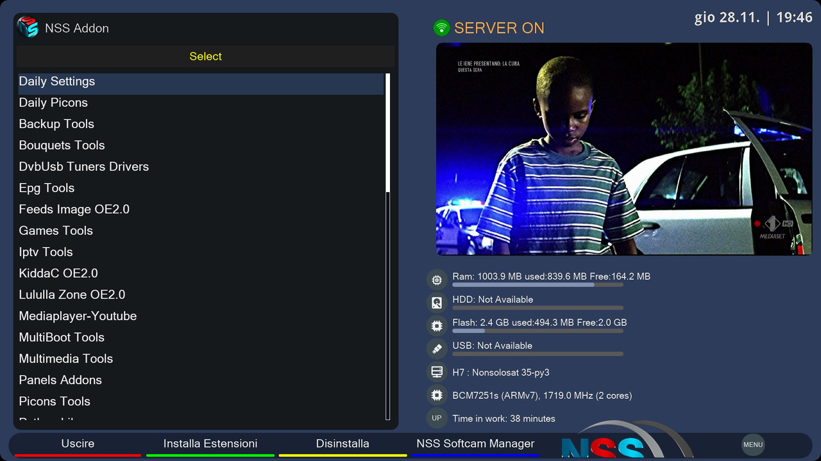Click the Flash usage progress bar
Image resolution: width=821 pixels, height=461 pixels.
[x=537, y=331]
